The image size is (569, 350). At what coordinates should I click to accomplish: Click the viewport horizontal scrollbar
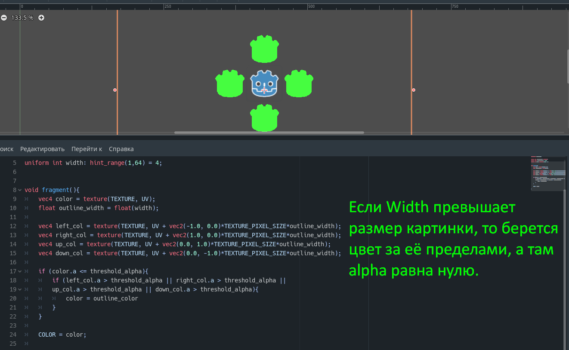(269, 133)
